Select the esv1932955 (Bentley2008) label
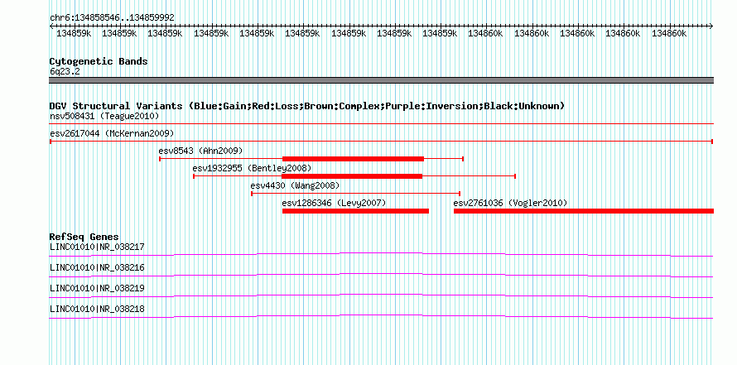This screenshot has height=365, width=737. coord(252,168)
